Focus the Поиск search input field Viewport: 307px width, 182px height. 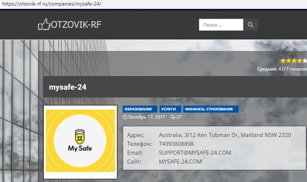click(x=221, y=25)
